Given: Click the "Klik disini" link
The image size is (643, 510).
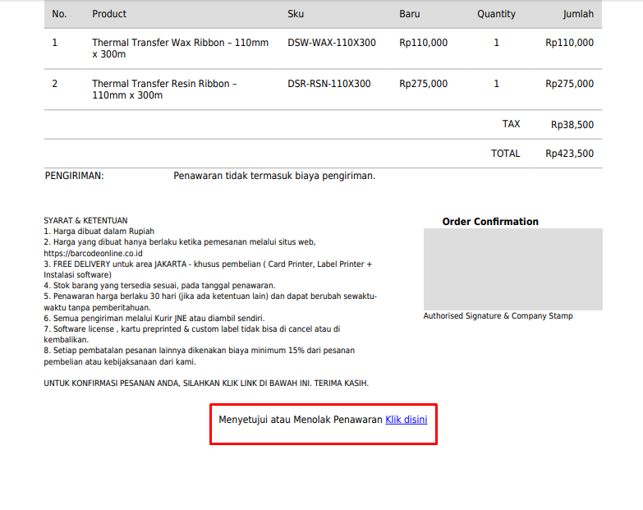Looking at the screenshot, I should pos(406,420).
